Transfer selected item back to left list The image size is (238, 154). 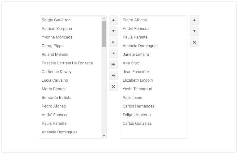pos(113,53)
